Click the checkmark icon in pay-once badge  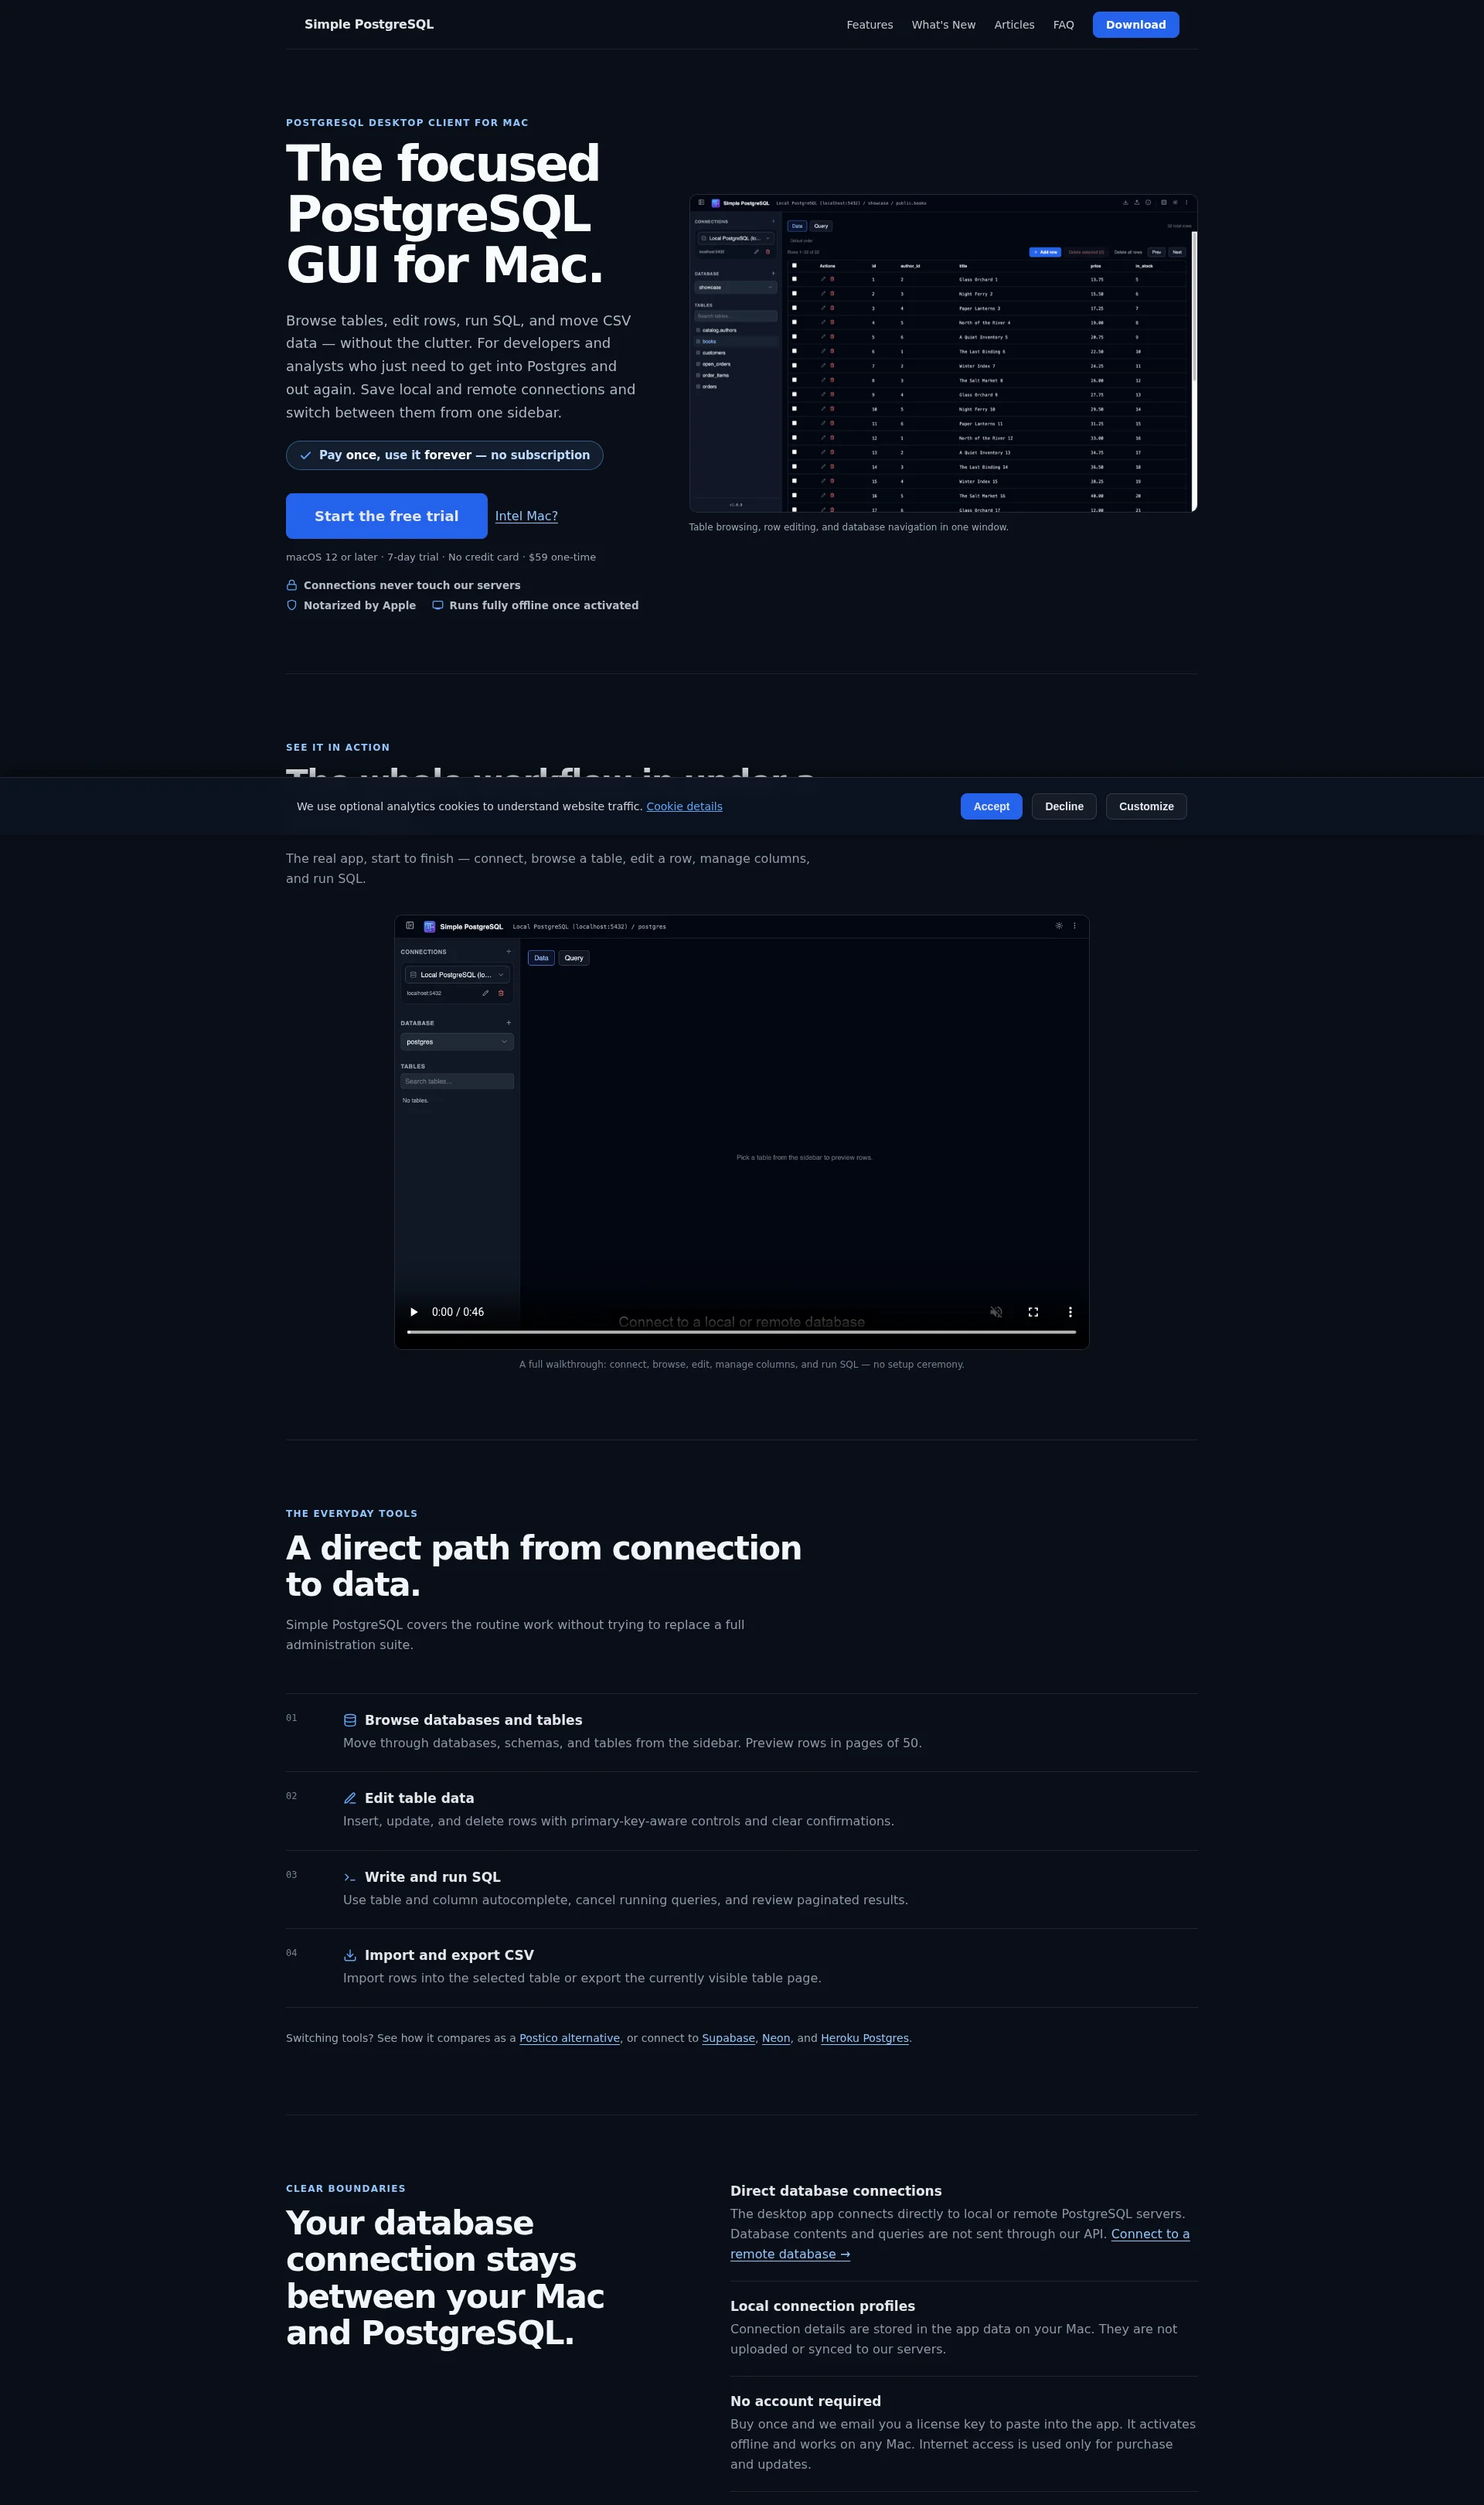[x=306, y=456]
